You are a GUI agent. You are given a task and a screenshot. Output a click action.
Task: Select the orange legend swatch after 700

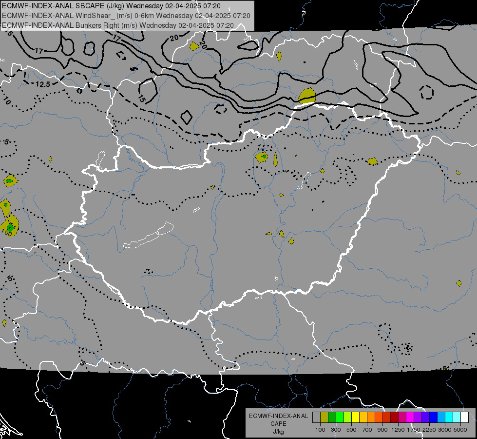pyautogui.click(x=371, y=417)
